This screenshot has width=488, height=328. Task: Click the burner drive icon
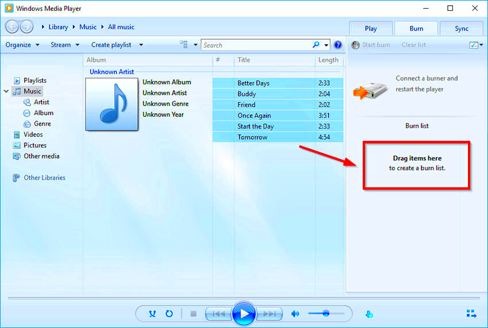pyautogui.click(x=370, y=91)
